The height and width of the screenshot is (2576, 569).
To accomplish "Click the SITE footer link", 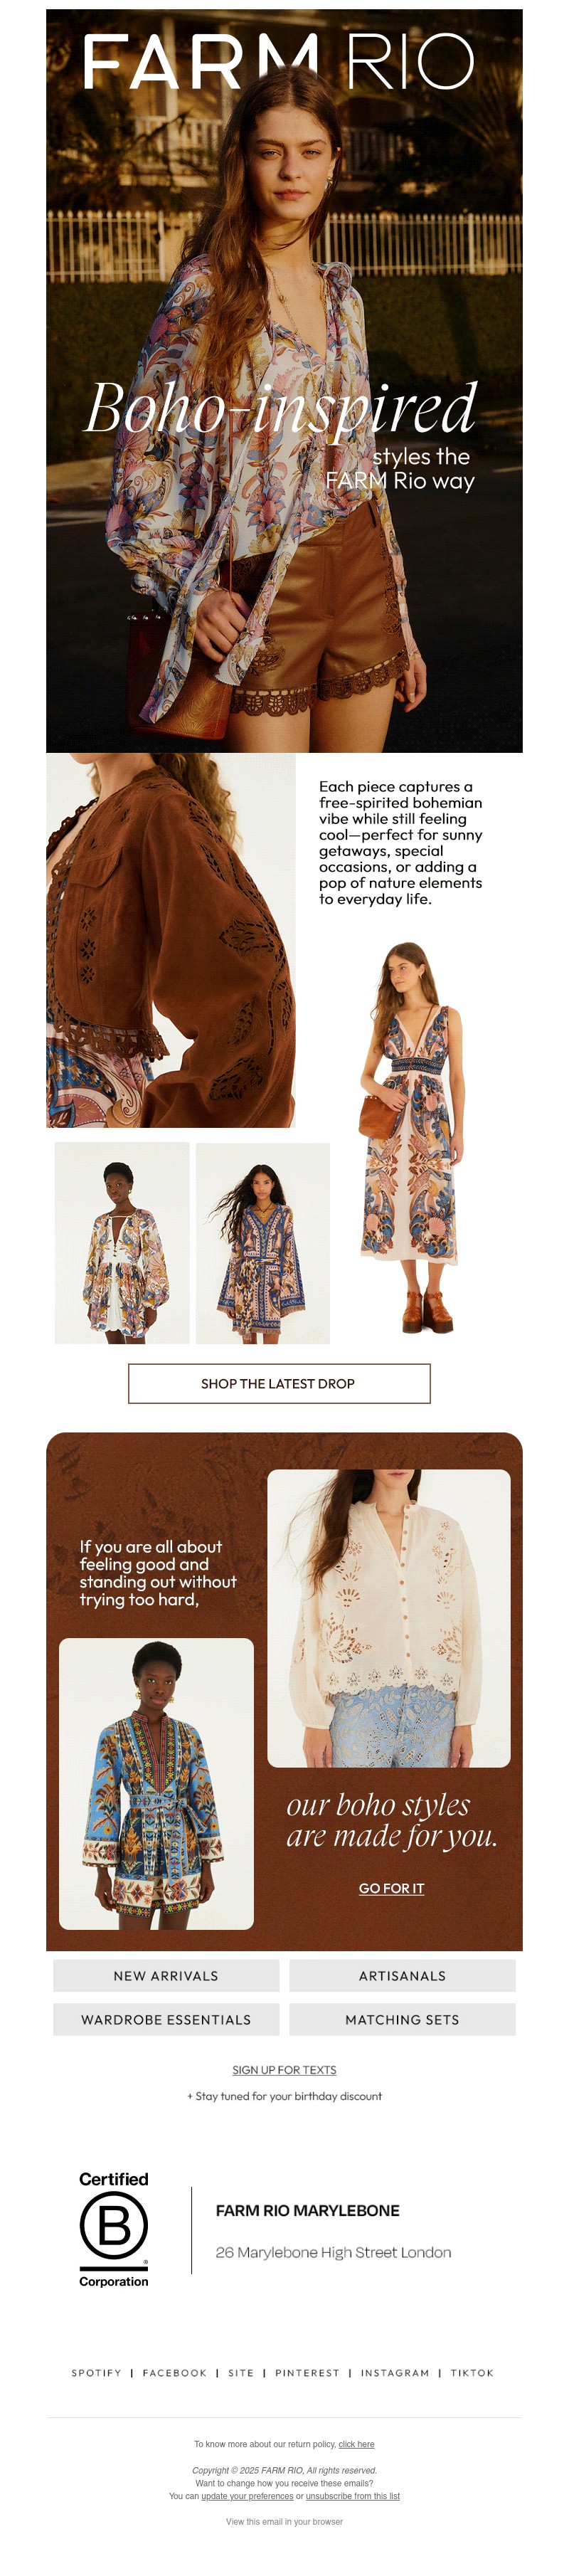I will coord(241,2373).
